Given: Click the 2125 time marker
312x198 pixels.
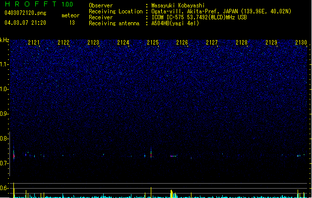Looking at the screenshot, I should pos(153,43).
